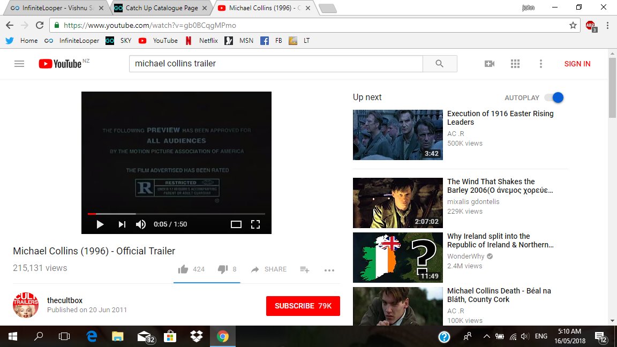Viewport: 617px width, 347px height.
Task: Open LT bookmark
Action: (x=299, y=41)
